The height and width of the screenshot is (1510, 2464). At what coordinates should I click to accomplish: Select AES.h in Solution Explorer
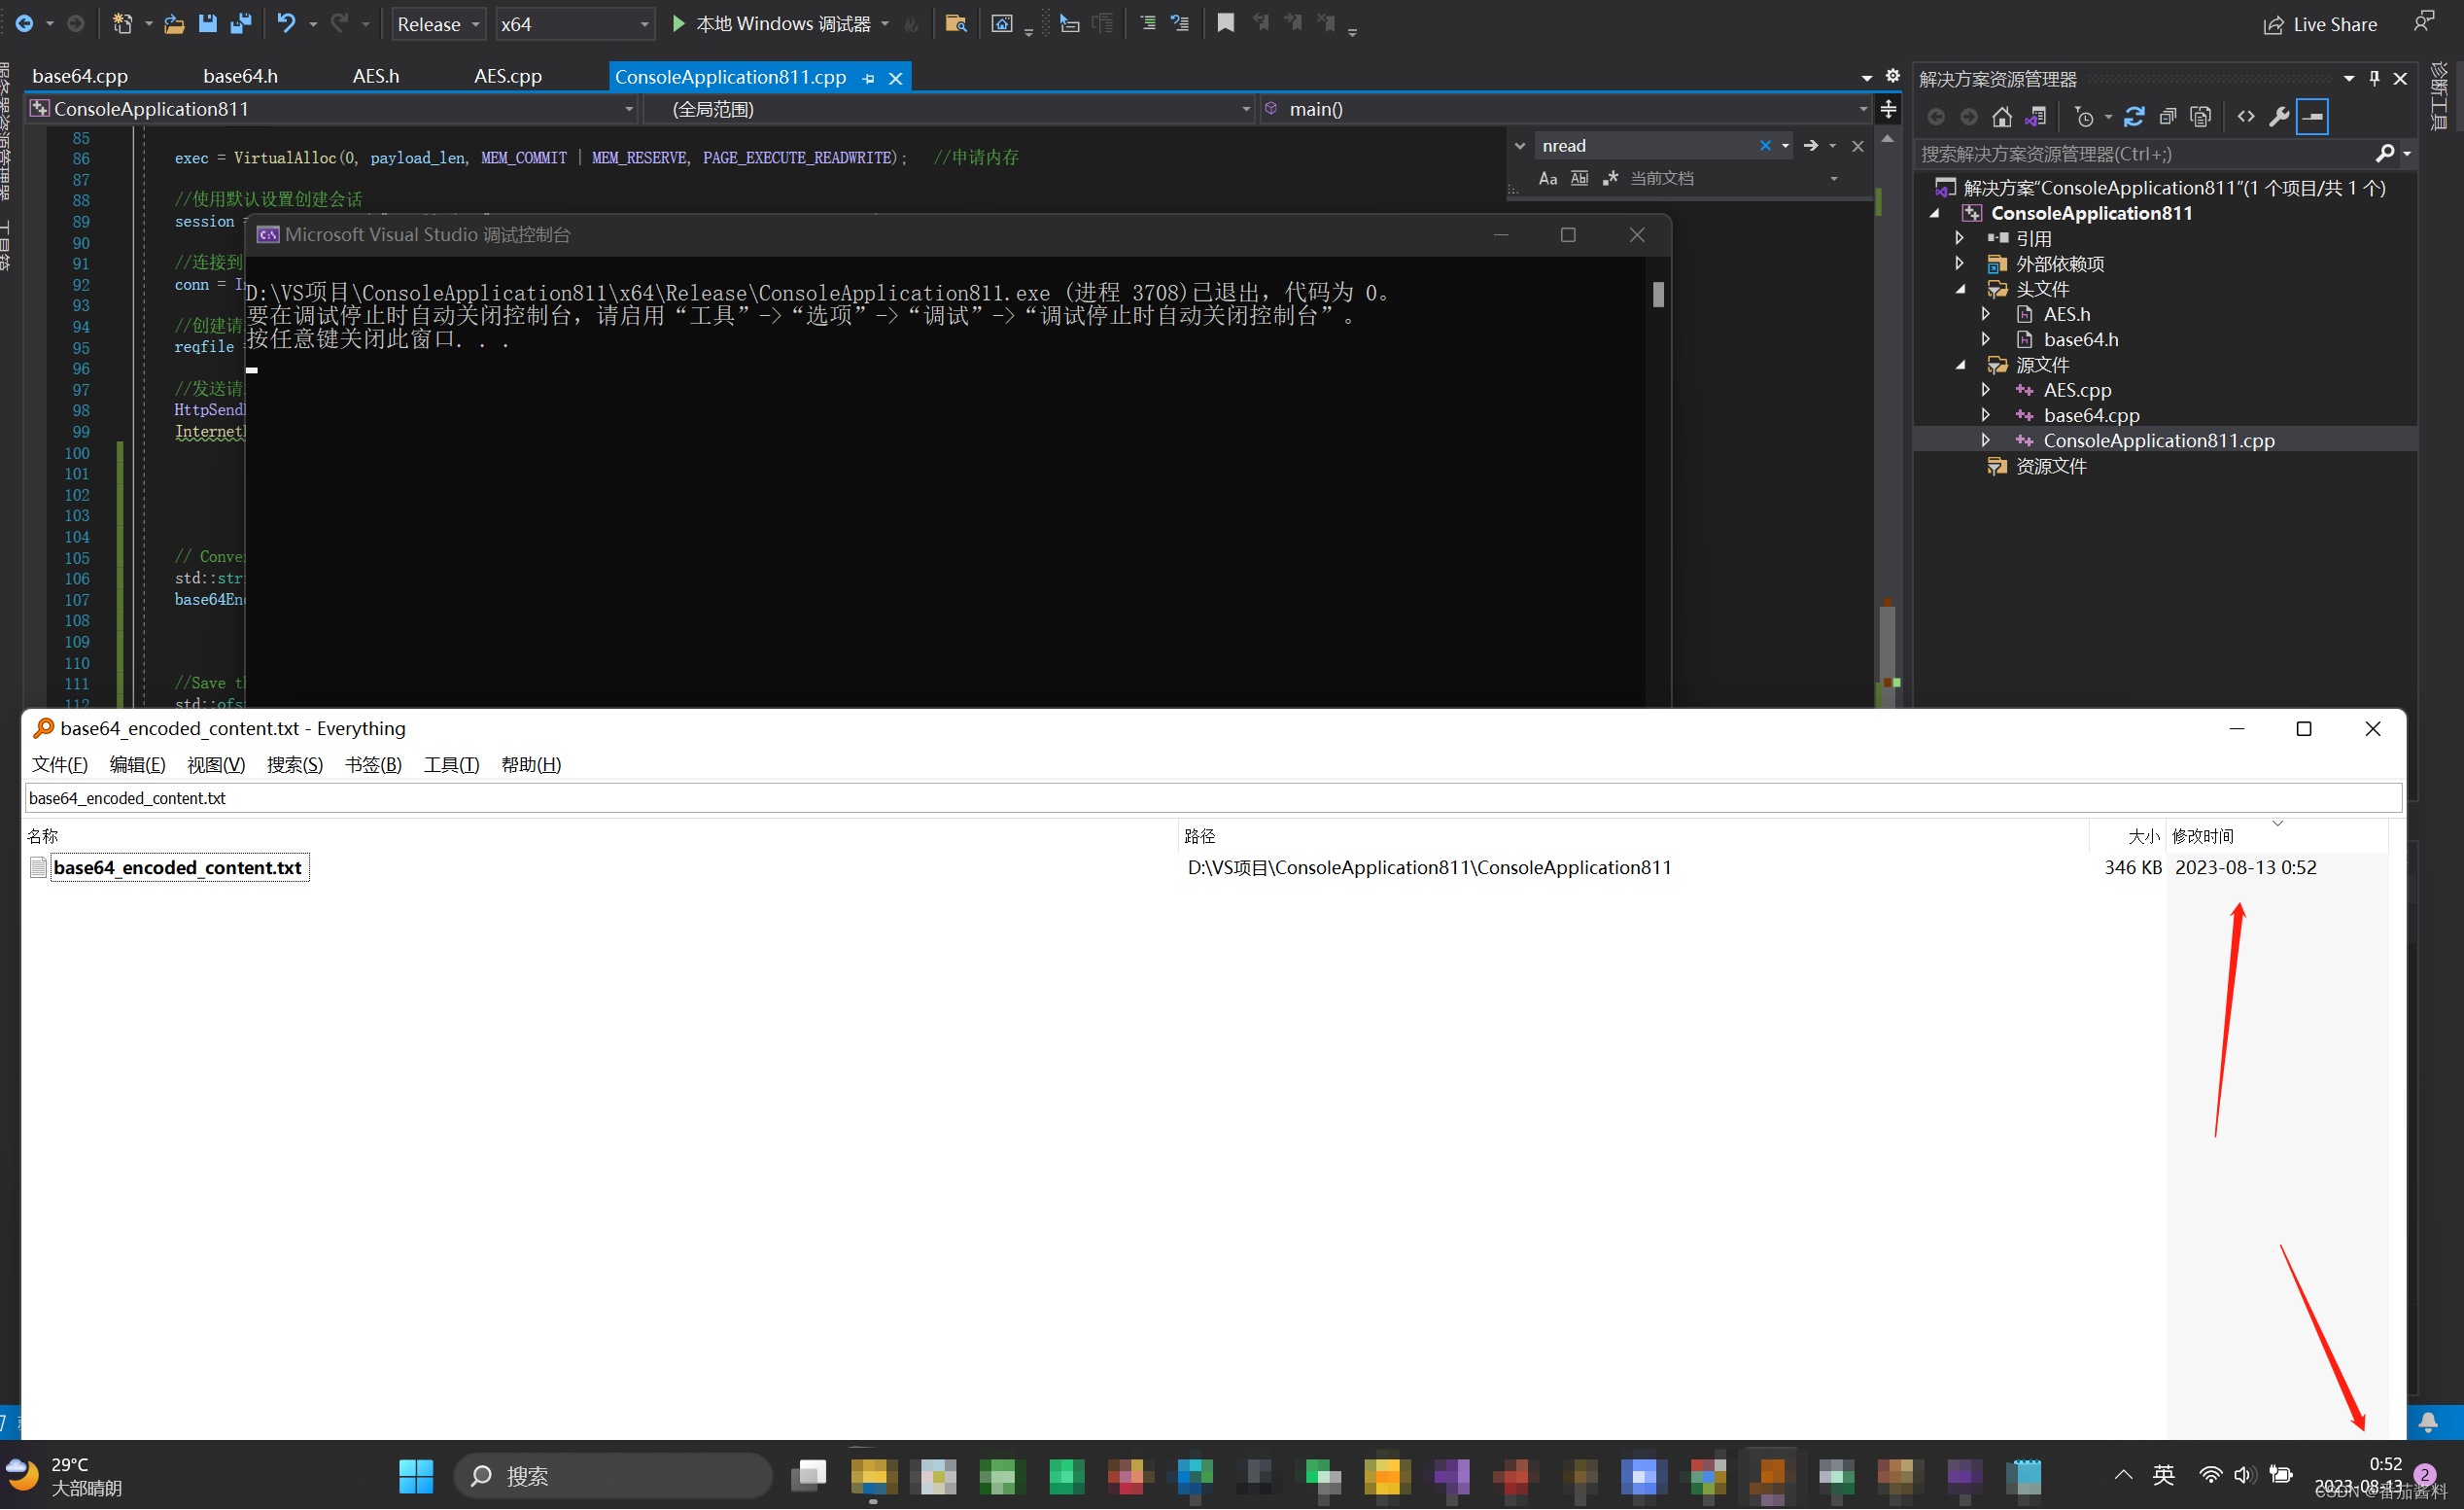tap(2066, 314)
